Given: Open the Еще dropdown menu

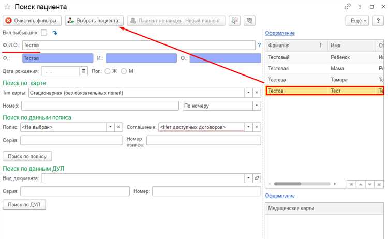Looking at the screenshot, I should (x=357, y=21).
